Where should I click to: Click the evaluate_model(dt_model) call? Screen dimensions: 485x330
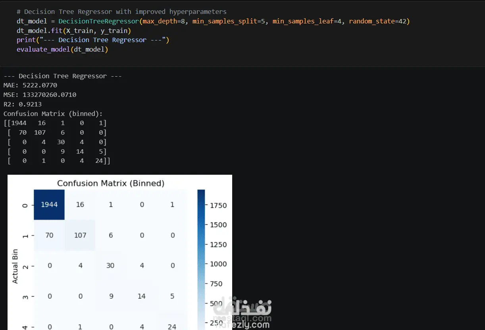pos(62,50)
